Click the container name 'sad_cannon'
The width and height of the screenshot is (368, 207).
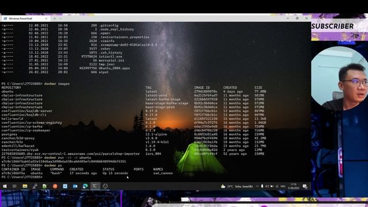163,173
